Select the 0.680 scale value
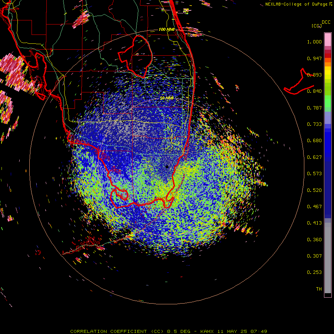334x334 pixels. point(314,141)
